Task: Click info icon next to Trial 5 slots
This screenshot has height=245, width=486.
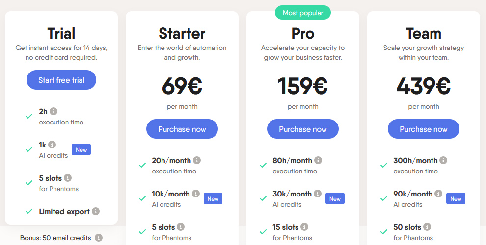Action: pos(68,178)
